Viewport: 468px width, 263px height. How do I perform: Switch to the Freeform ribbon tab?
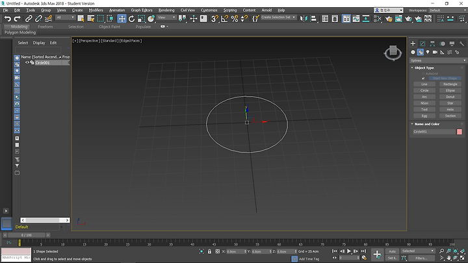pos(45,27)
